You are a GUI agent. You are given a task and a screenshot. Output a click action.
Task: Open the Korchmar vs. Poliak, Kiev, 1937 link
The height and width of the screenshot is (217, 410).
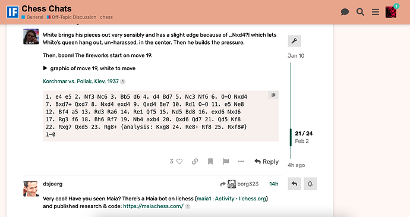point(81,81)
